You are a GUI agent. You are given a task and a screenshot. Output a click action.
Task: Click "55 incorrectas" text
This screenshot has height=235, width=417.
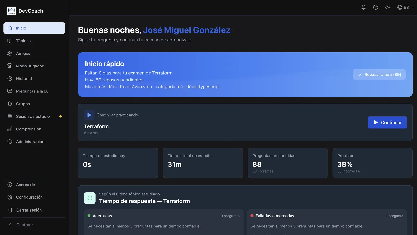click(349, 171)
